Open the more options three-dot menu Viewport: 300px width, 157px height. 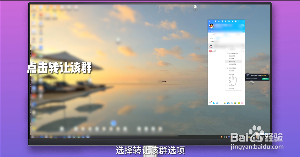(238, 21)
